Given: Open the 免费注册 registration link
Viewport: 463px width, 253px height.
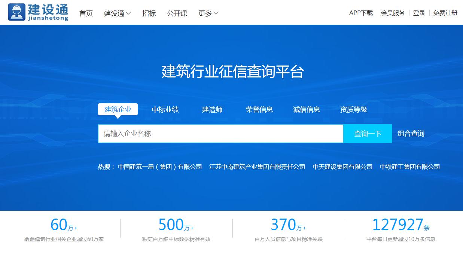Looking at the screenshot, I should click(x=445, y=12).
